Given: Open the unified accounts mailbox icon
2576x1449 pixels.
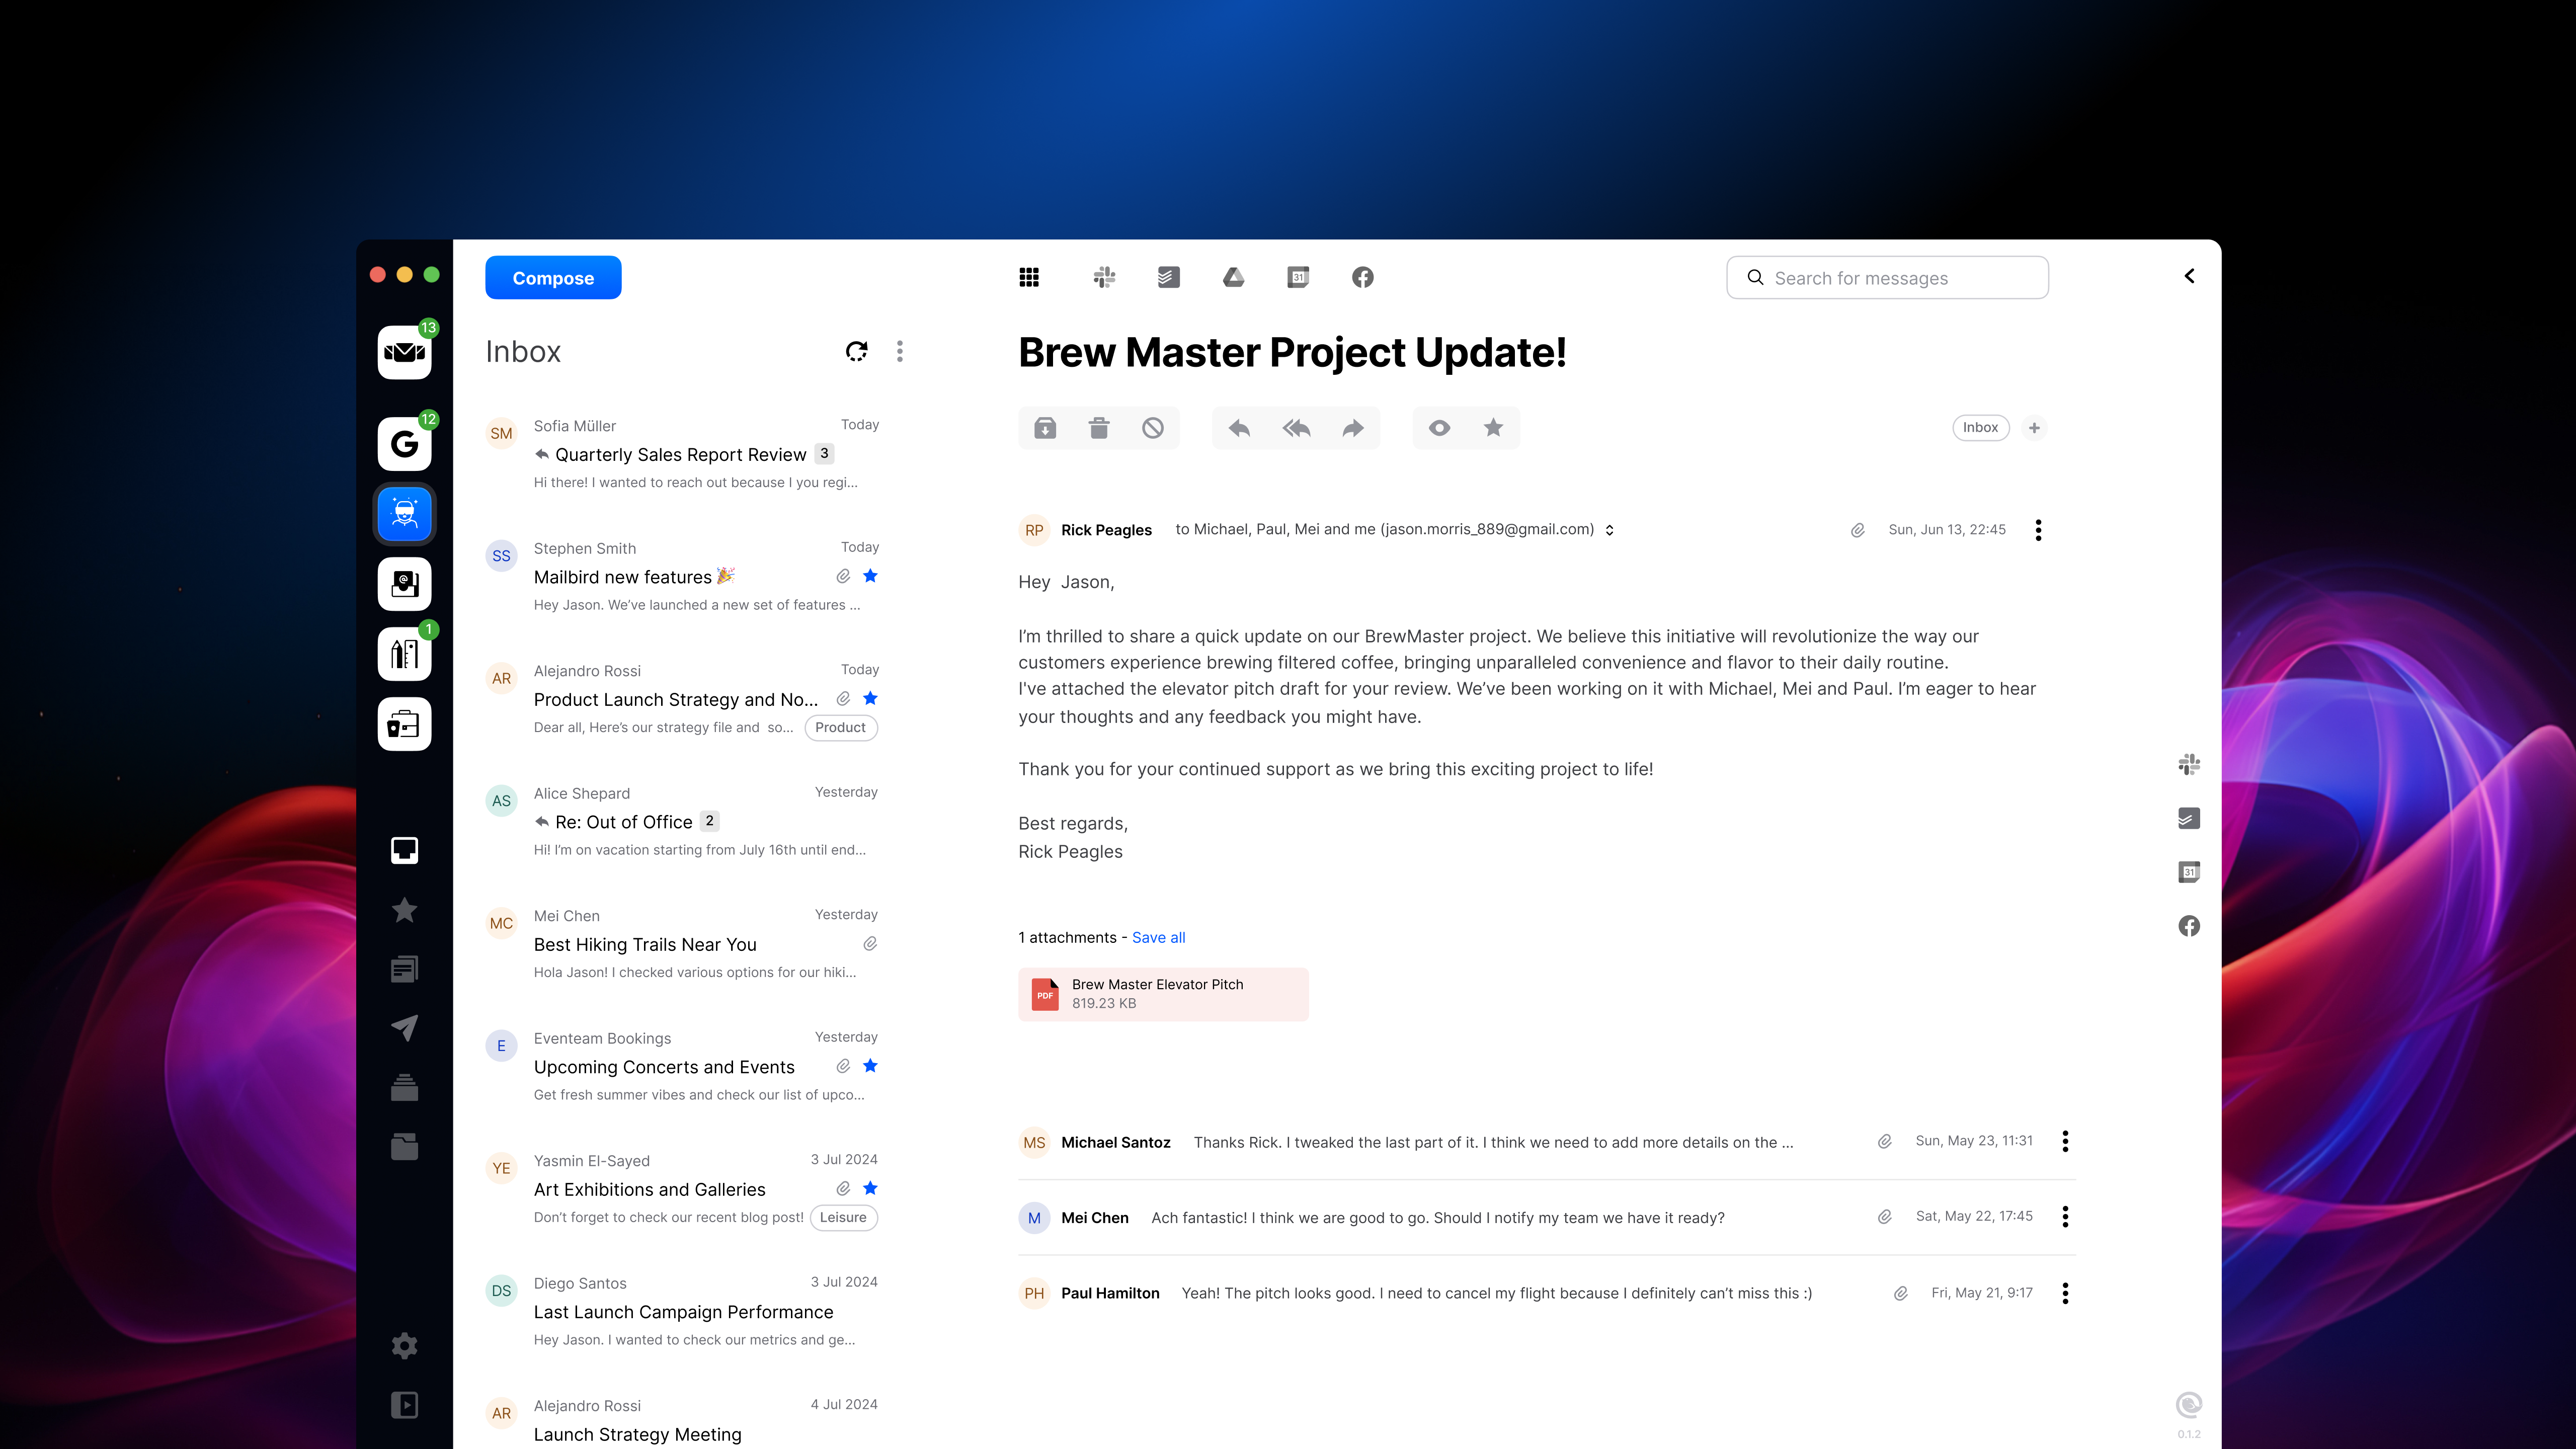Looking at the screenshot, I should 404,352.
